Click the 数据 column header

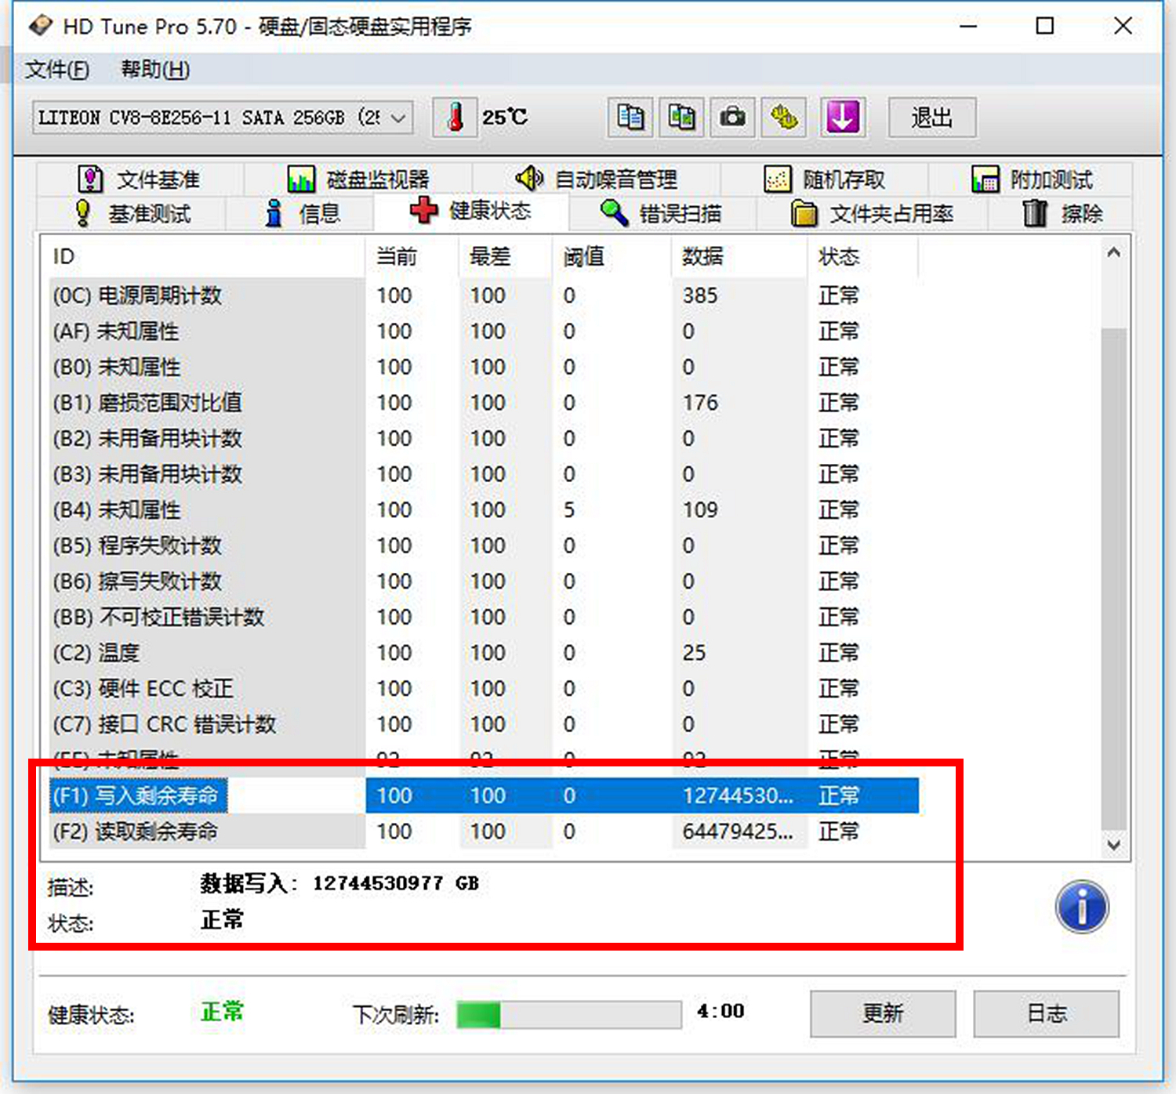coord(739,256)
